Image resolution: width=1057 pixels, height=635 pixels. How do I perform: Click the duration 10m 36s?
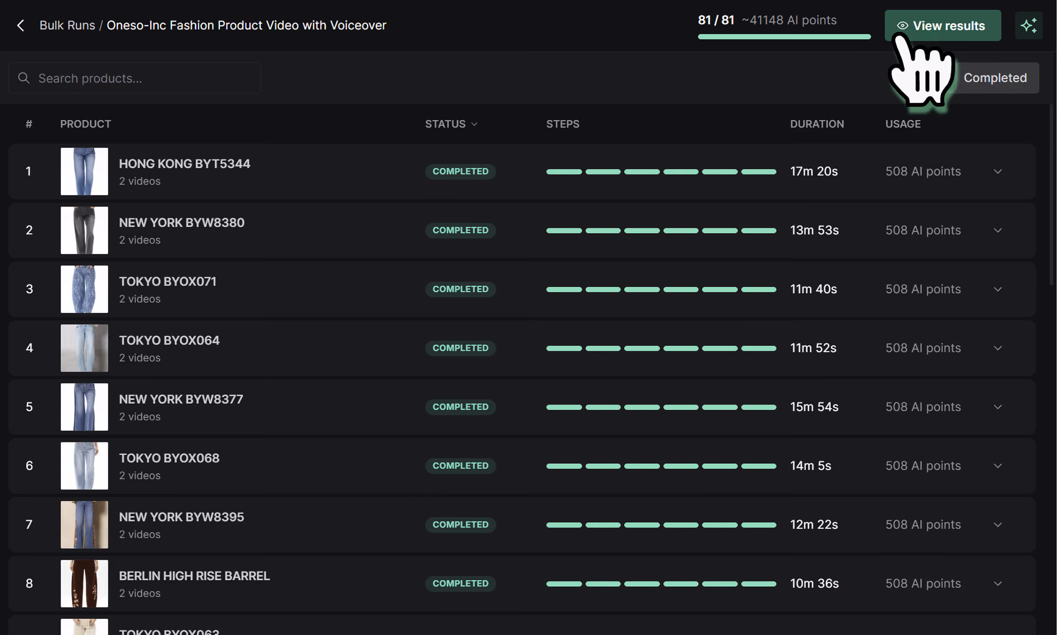pyautogui.click(x=814, y=584)
